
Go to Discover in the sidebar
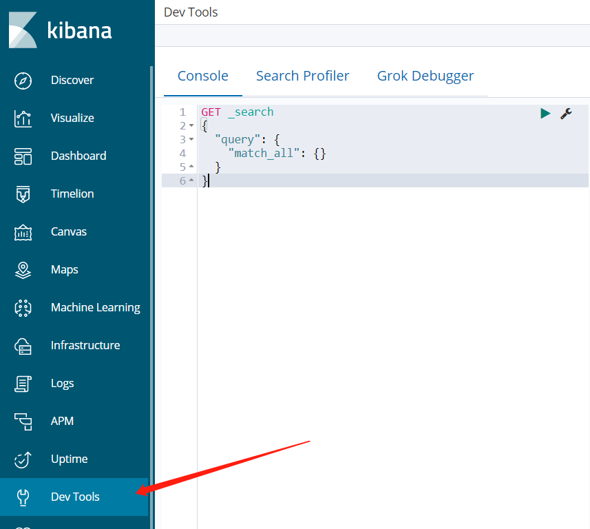click(x=72, y=80)
